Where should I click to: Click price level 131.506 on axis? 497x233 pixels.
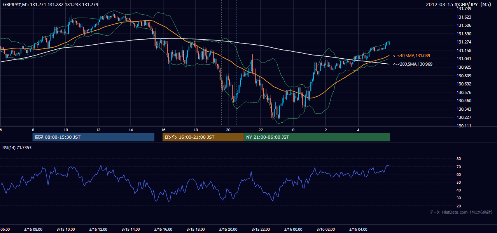[464, 25]
